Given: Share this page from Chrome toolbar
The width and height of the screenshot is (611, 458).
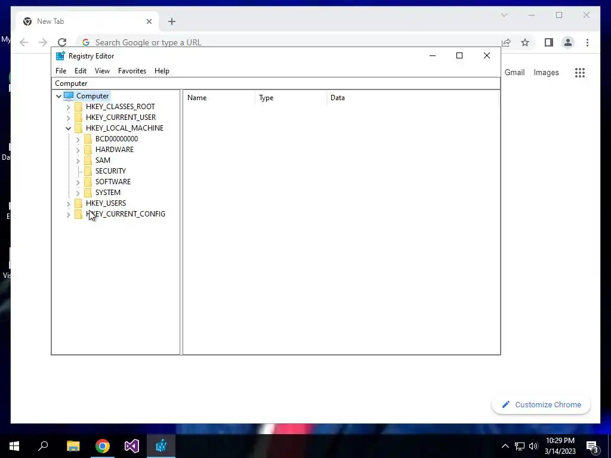Looking at the screenshot, I should [506, 42].
